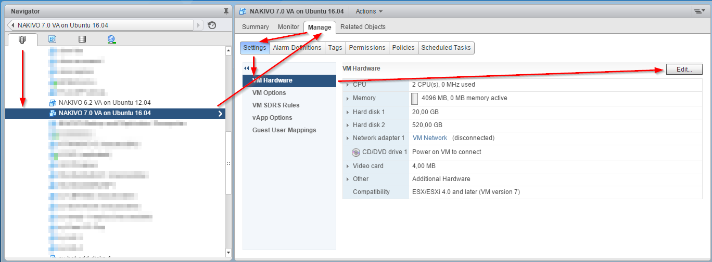Expand the CPU hardware row
This screenshot has width=712, height=262.
pyautogui.click(x=348, y=85)
